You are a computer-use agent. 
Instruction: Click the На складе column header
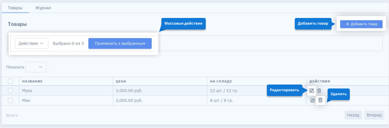point(221,81)
